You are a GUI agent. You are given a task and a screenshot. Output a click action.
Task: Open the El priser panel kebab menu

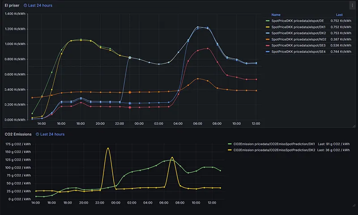click(352, 5)
